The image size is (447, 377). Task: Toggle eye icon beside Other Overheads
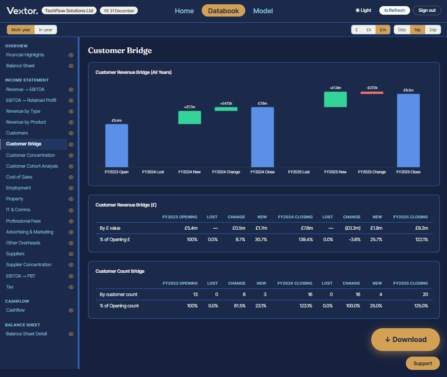(72, 243)
